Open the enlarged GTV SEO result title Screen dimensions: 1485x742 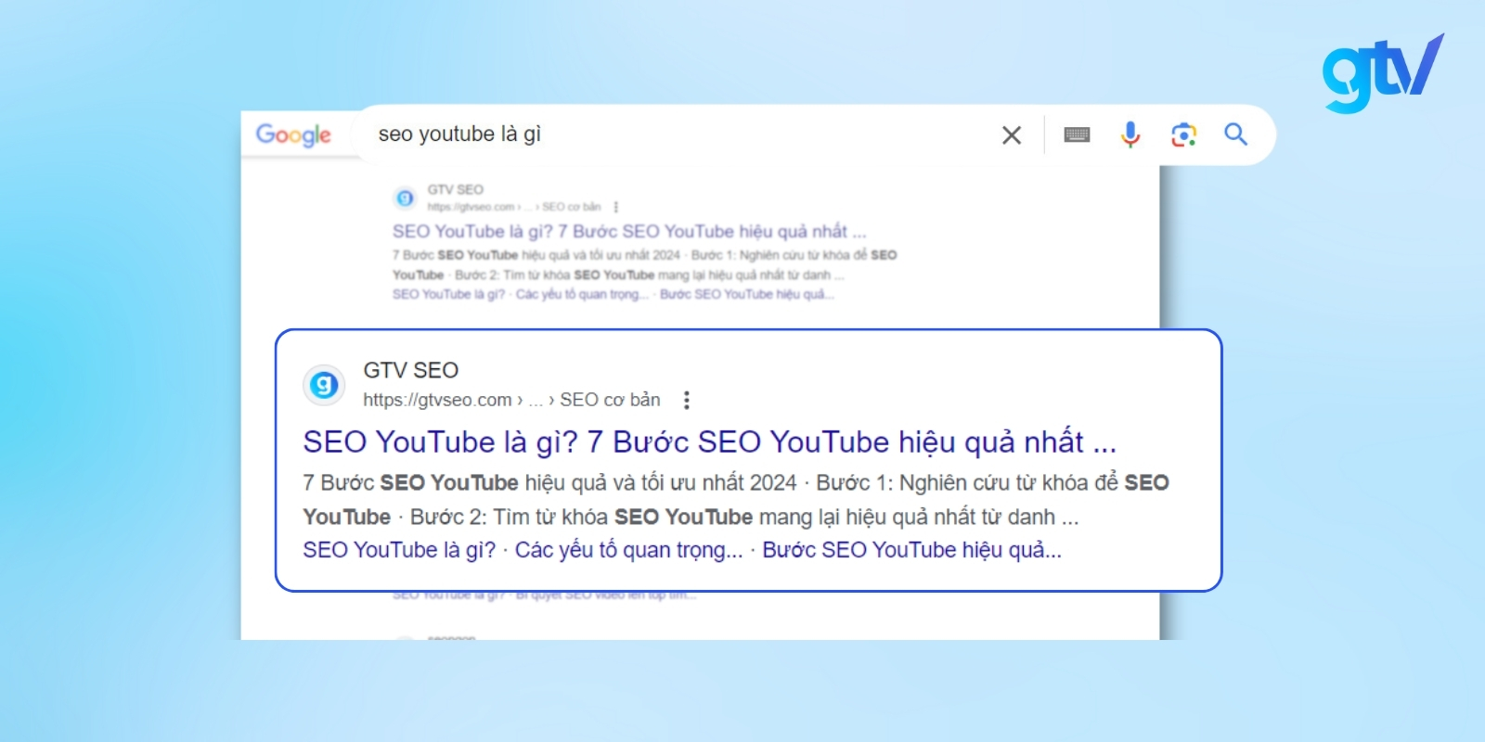click(709, 441)
